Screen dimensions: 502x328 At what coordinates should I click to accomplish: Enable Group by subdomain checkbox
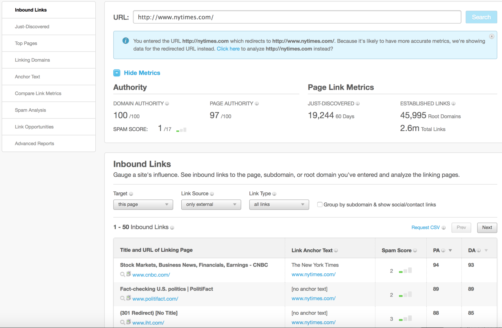click(320, 205)
